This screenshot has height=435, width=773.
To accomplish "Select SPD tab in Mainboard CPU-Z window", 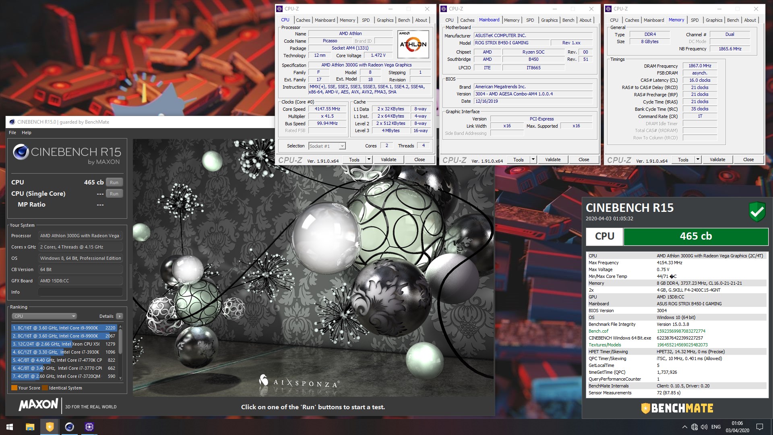I will (530, 20).
